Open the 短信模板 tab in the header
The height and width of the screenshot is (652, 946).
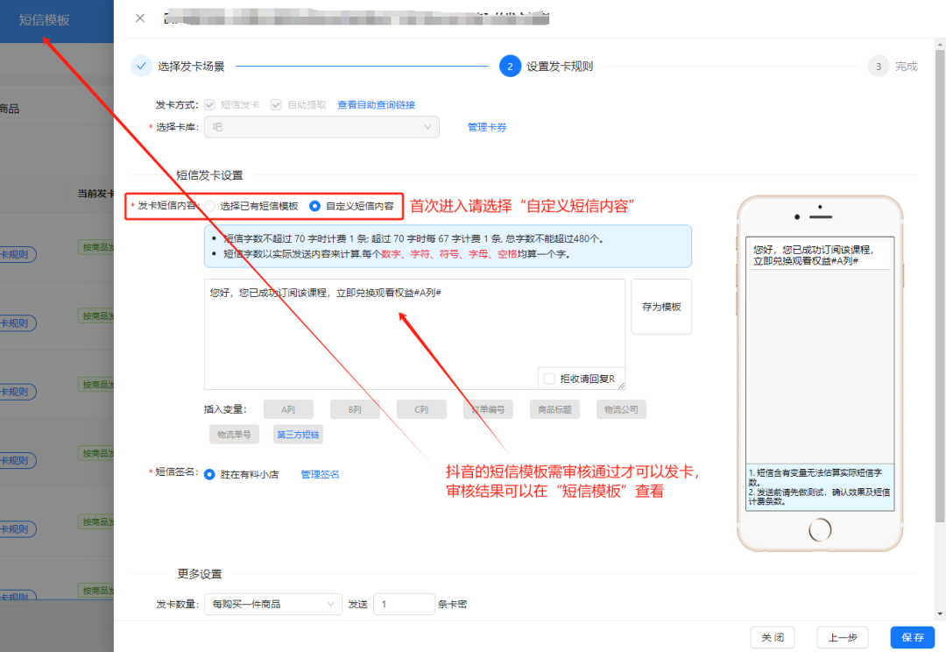[44, 20]
